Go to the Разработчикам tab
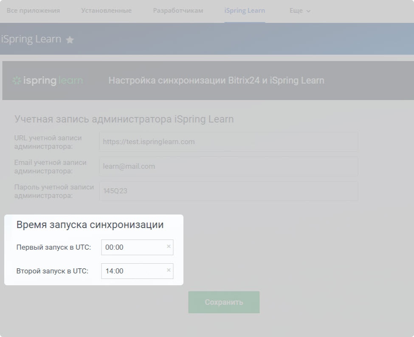414x337 pixels. point(178,11)
